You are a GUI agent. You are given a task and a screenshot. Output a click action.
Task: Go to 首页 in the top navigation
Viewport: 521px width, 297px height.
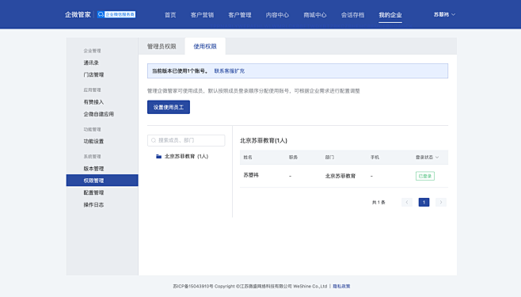pos(170,15)
